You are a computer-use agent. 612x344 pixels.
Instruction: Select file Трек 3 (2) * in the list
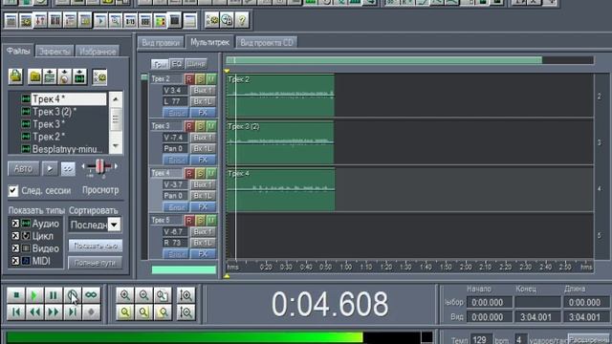click(54, 112)
